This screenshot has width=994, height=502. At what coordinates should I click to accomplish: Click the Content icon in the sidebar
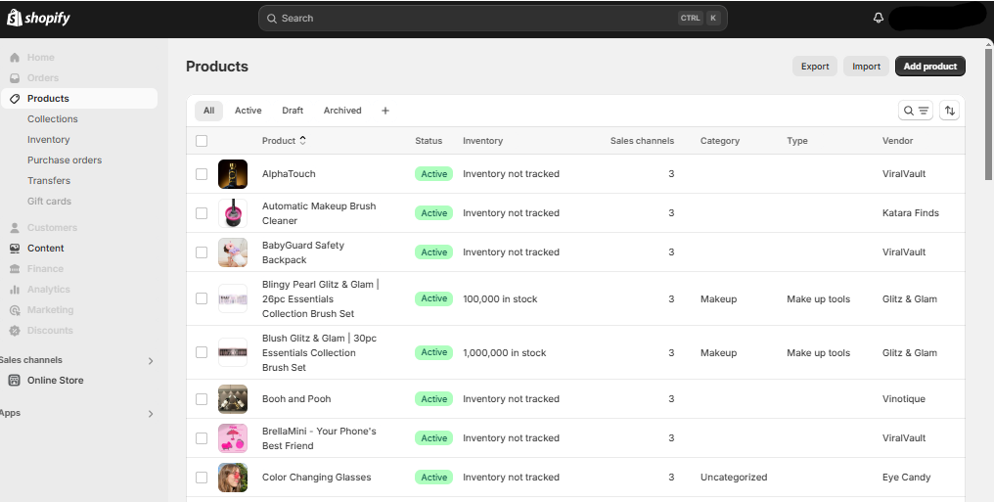(x=15, y=248)
